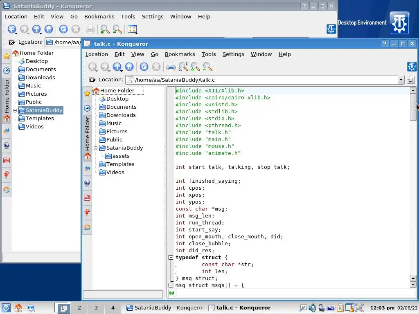
Task: Open View menu in talk.c window
Action: coord(137,54)
